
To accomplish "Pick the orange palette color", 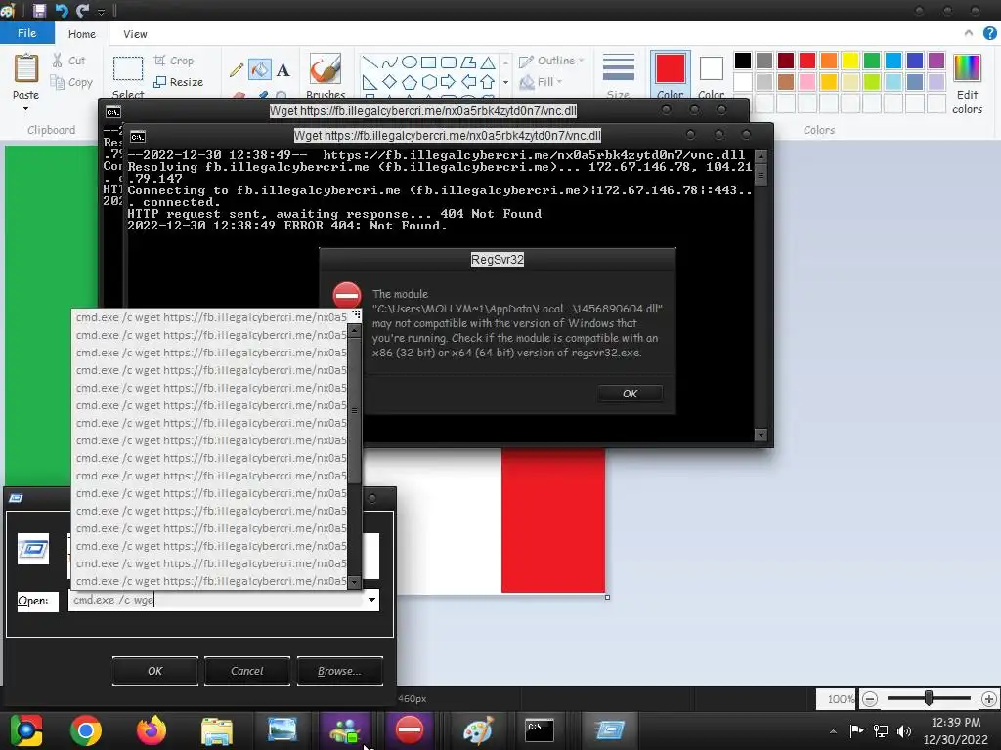I will pos(829,61).
